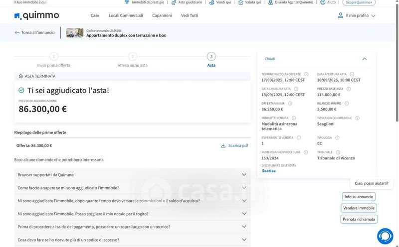
Task: Expand 'Browser supportati da Quimmo' question
Action: pyautogui.click(x=132, y=175)
